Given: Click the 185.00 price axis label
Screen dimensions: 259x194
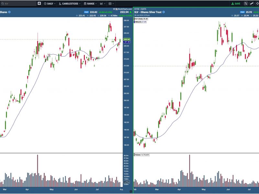Looking at the screenshot, I should click(126, 145).
